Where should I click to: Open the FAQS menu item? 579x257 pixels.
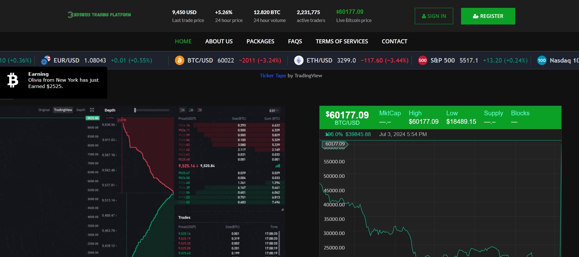click(295, 41)
